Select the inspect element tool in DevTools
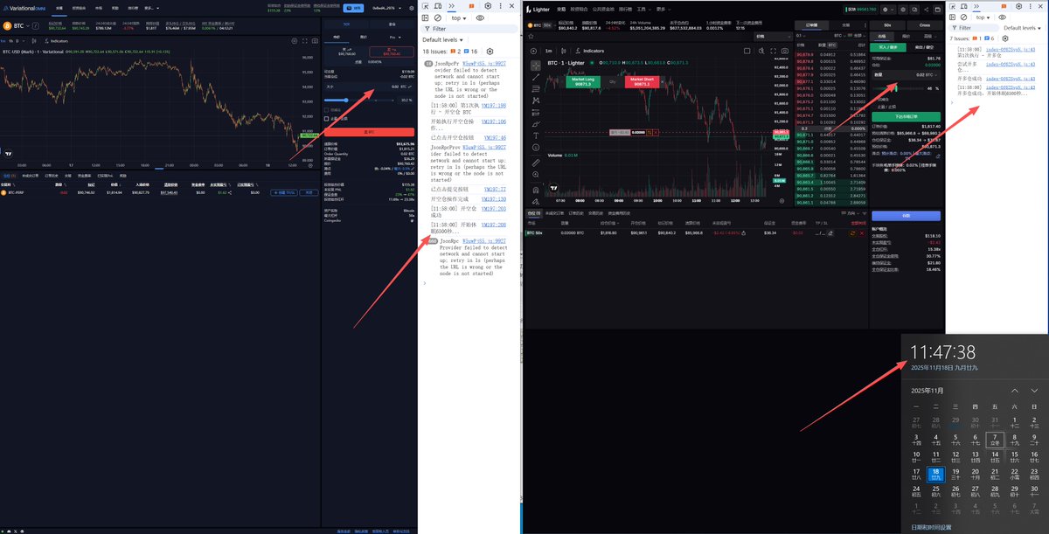This screenshot has width=1049, height=534. (x=423, y=6)
